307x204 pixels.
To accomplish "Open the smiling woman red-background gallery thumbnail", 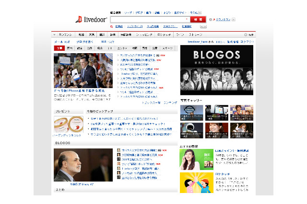I will coord(216,130).
